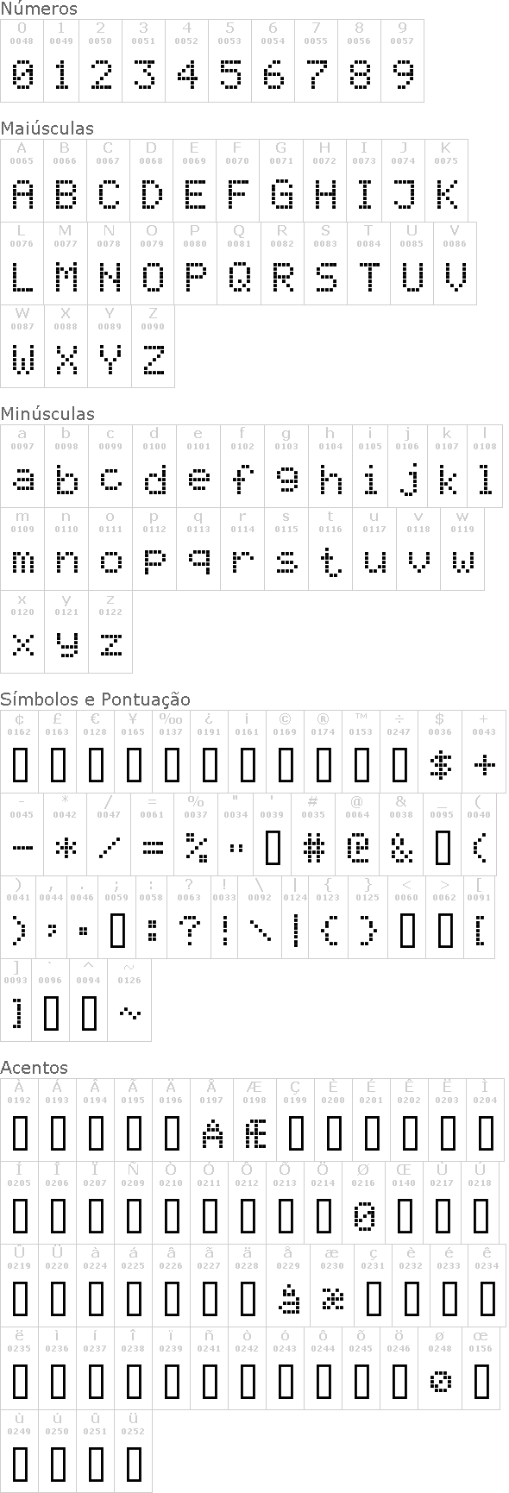Click the uppercase Q glyph preview

click(x=239, y=278)
